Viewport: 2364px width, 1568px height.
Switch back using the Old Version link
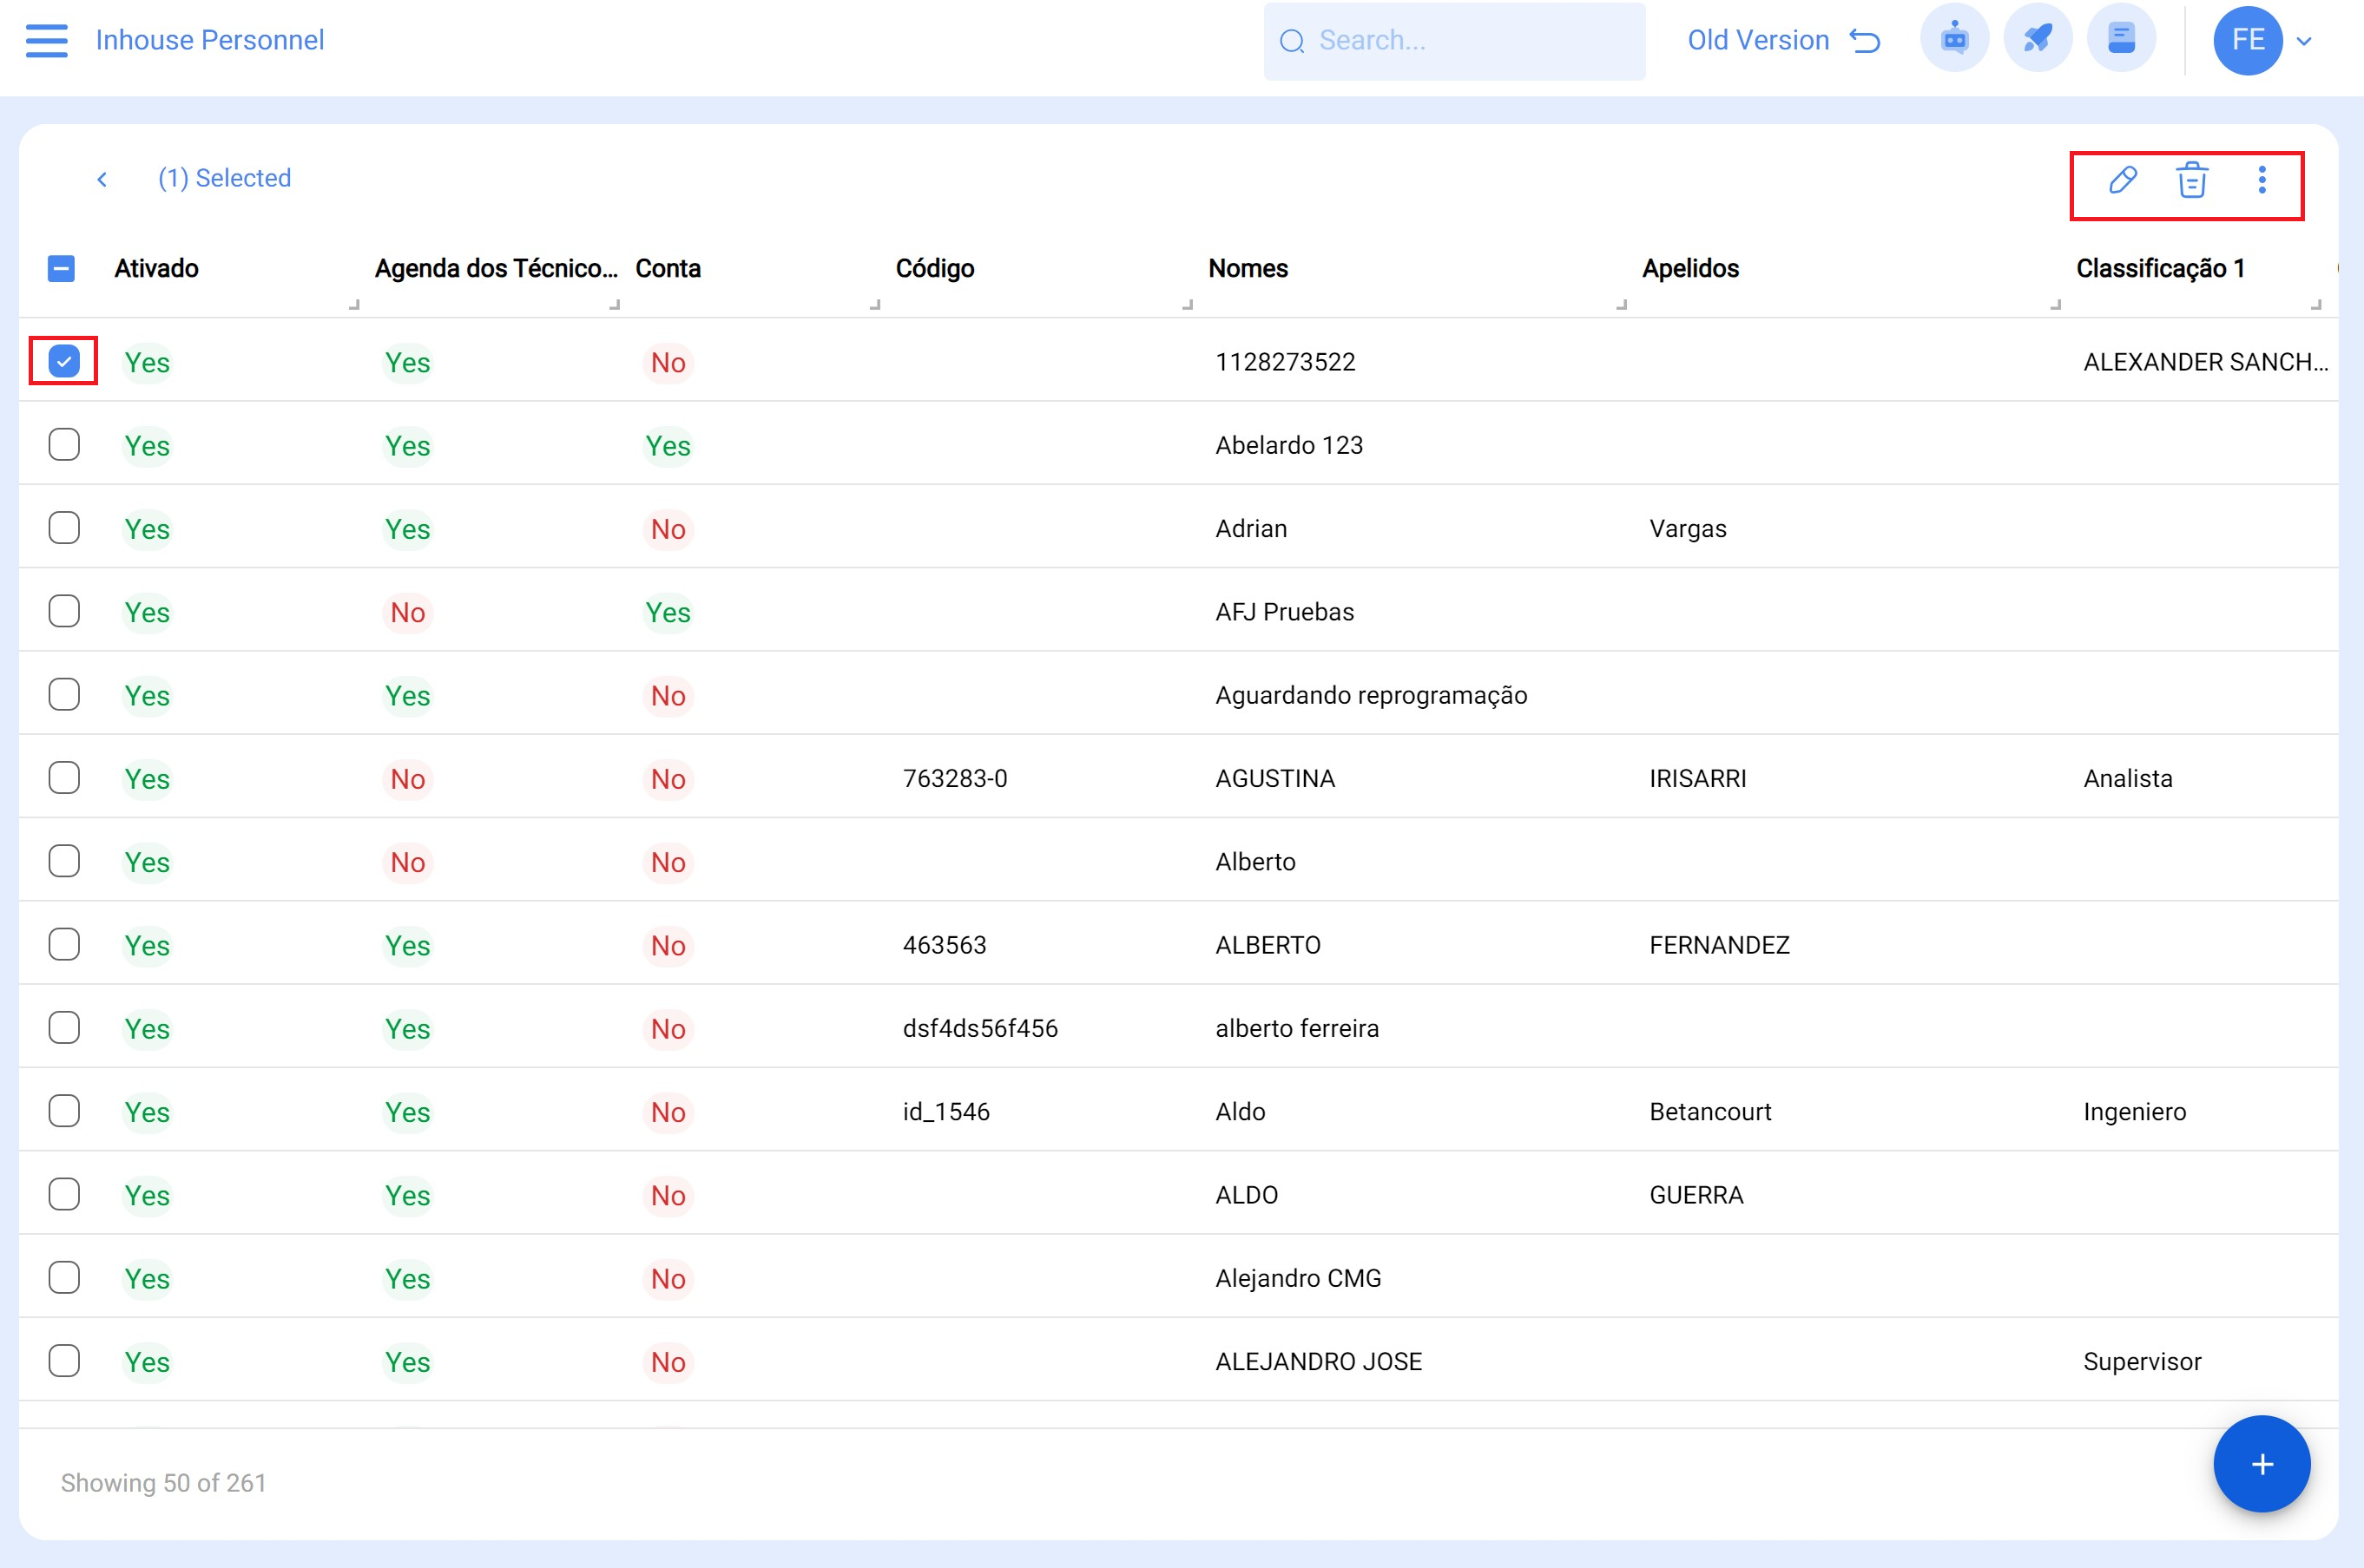[1758, 40]
